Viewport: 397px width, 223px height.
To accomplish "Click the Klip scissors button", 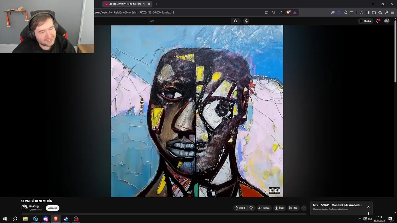I will [293, 208].
